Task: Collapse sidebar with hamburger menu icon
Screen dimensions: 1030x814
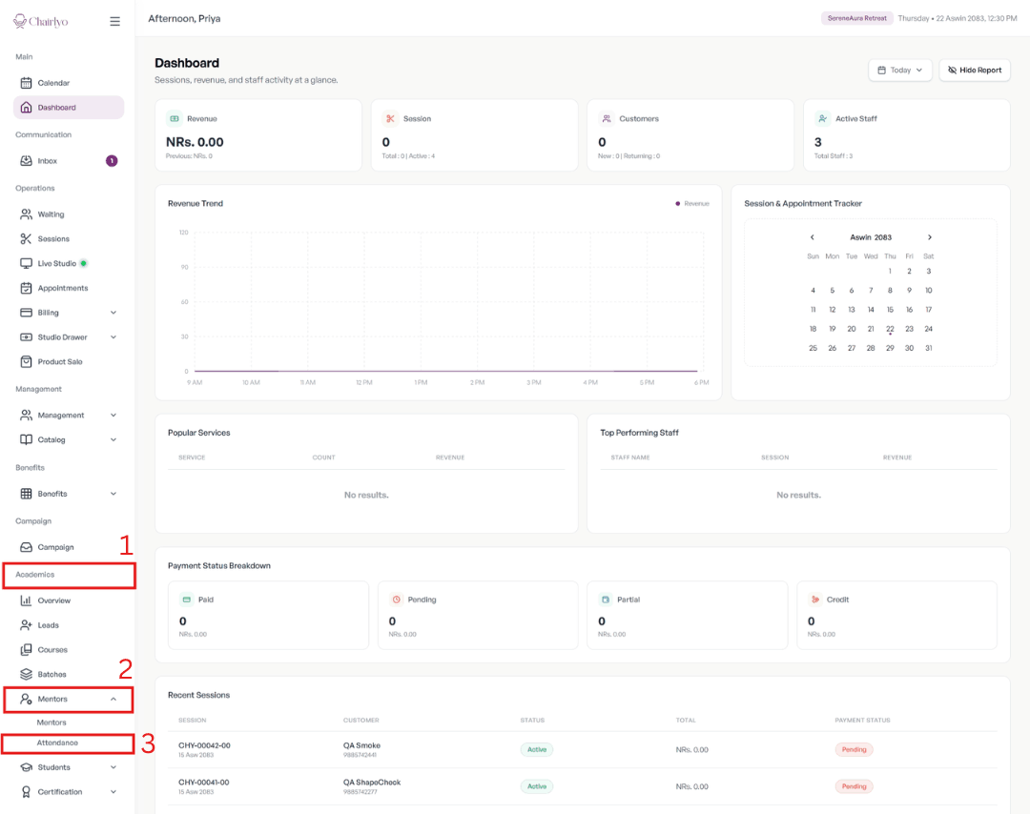Action: pyautogui.click(x=115, y=22)
